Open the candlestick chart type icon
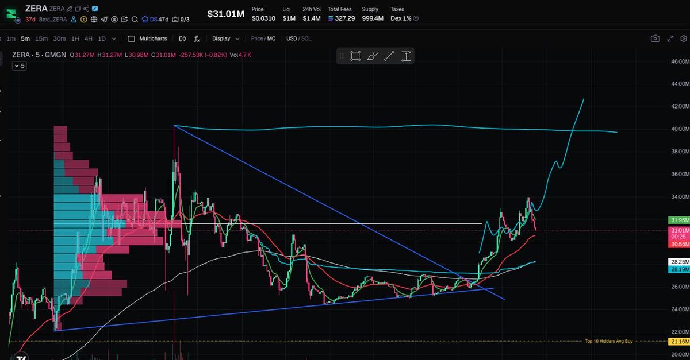This screenshot has height=360, width=690. click(182, 38)
